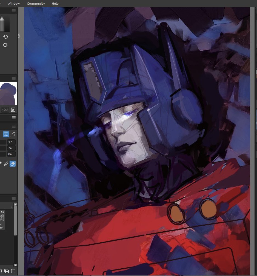Image resolution: width=257 pixels, height=276 pixels.
Task: Open panel menu above the spray can preview
Action: click(14, 11)
